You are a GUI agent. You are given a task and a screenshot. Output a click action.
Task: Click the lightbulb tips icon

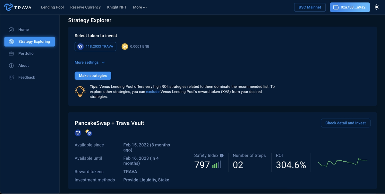pos(80,92)
